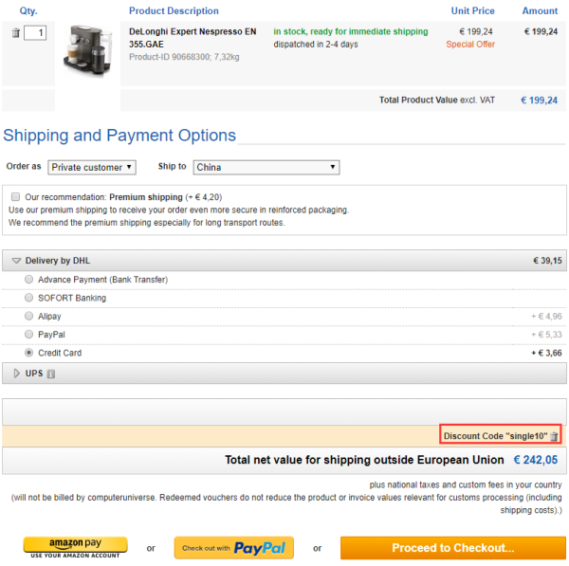Click Check out with PayPal button
569x566 pixels.
234,548
